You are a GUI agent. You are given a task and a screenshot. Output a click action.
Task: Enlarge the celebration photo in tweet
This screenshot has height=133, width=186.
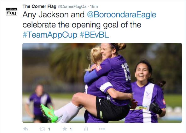coord(102,83)
